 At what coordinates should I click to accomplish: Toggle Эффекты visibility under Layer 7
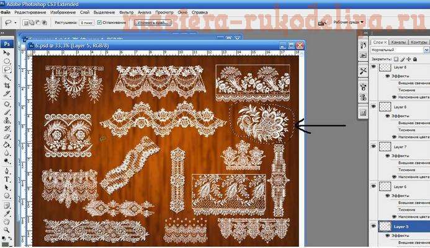tap(387, 156)
